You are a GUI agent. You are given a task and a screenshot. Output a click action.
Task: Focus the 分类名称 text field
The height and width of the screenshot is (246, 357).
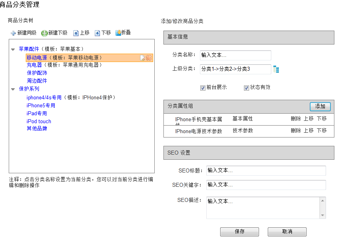[236, 55]
